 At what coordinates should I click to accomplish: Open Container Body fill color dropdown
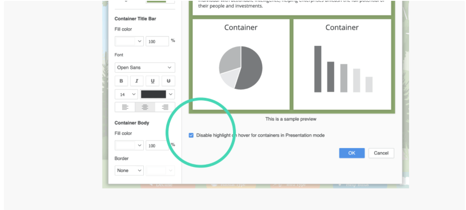[x=129, y=145]
